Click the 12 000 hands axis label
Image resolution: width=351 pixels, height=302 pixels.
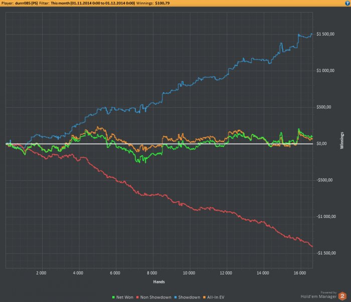[x=226, y=273]
